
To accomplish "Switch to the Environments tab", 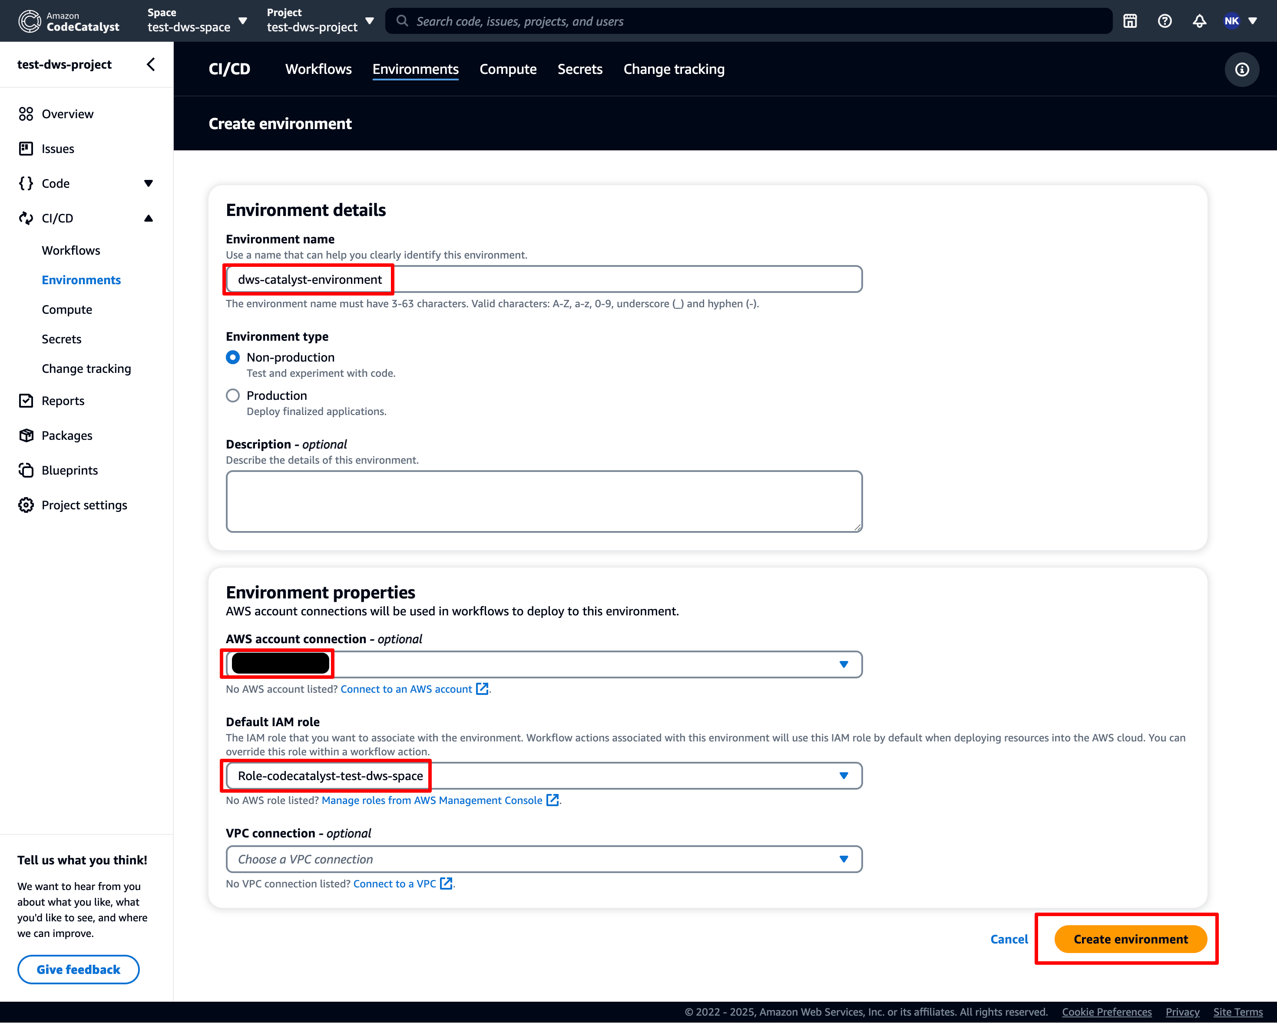I will pyautogui.click(x=415, y=70).
